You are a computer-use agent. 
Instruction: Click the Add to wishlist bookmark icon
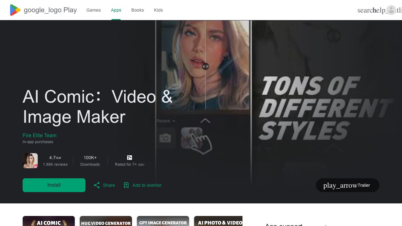[126, 185]
